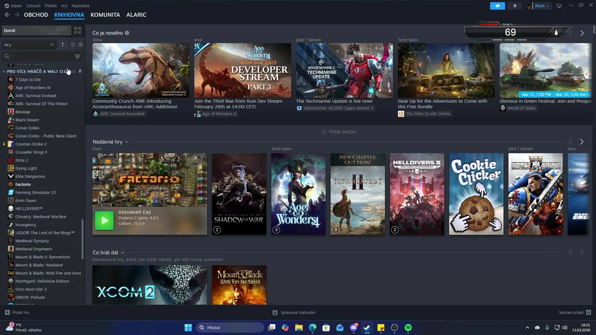The width and height of the screenshot is (596, 335).
Task: Open Spotify from the taskbar
Action: tap(408, 328)
